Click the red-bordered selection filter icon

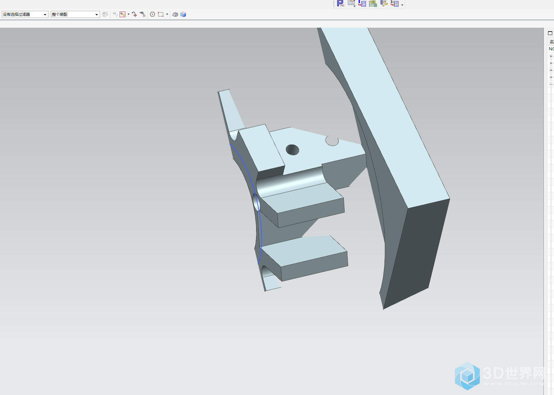pos(122,14)
